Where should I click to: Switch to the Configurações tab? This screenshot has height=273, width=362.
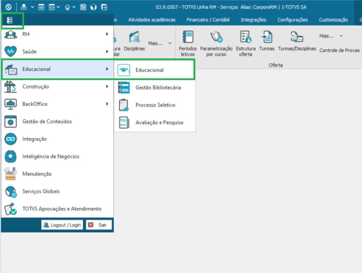pos(293,20)
